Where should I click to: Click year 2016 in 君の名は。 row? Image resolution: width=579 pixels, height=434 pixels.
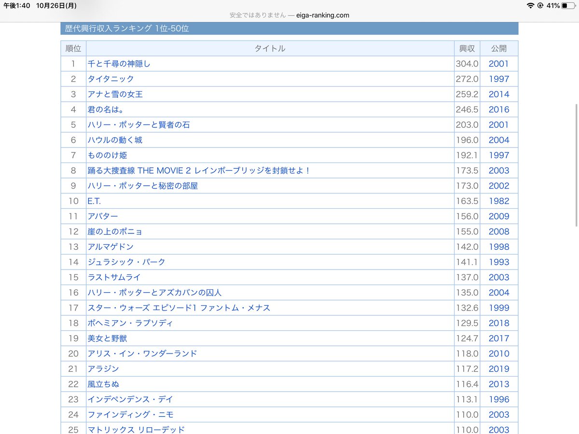pos(499,109)
